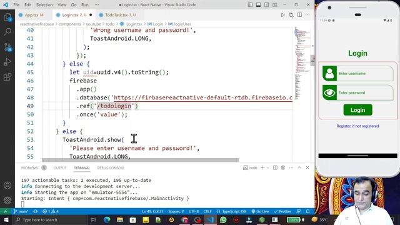
Task: Open the Selection menu
Action: tap(44, 5)
